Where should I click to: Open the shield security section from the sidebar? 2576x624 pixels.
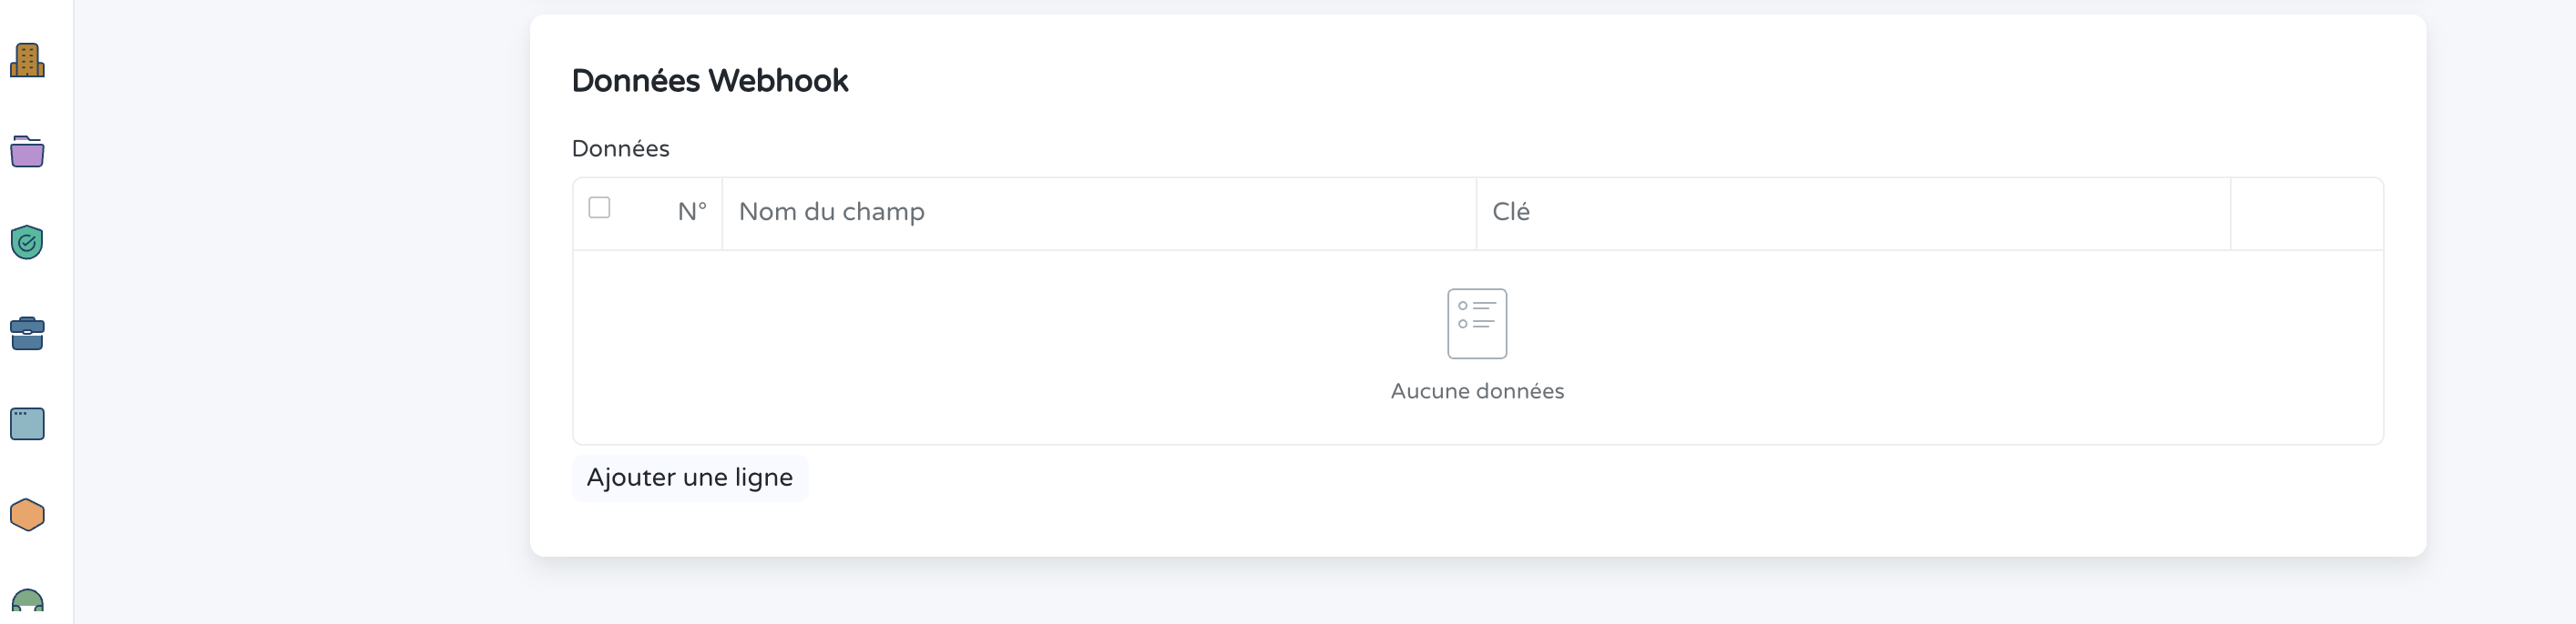pyautogui.click(x=28, y=243)
